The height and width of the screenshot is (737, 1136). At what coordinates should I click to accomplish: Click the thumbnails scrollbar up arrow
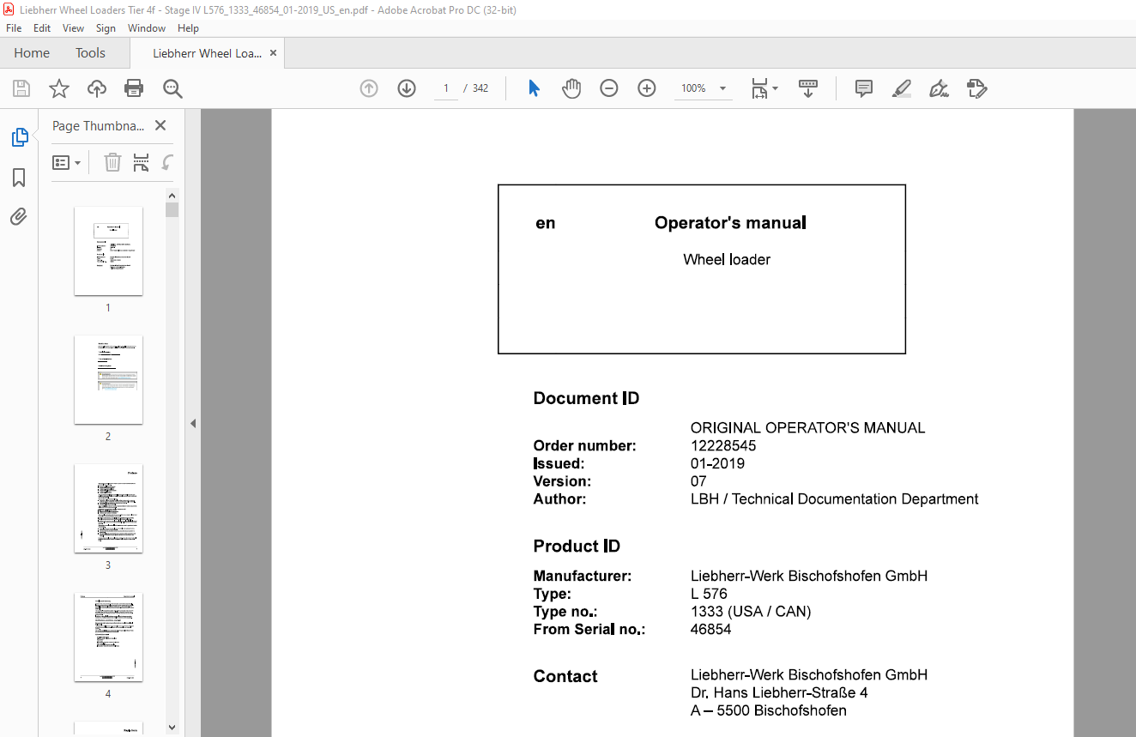[172, 195]
